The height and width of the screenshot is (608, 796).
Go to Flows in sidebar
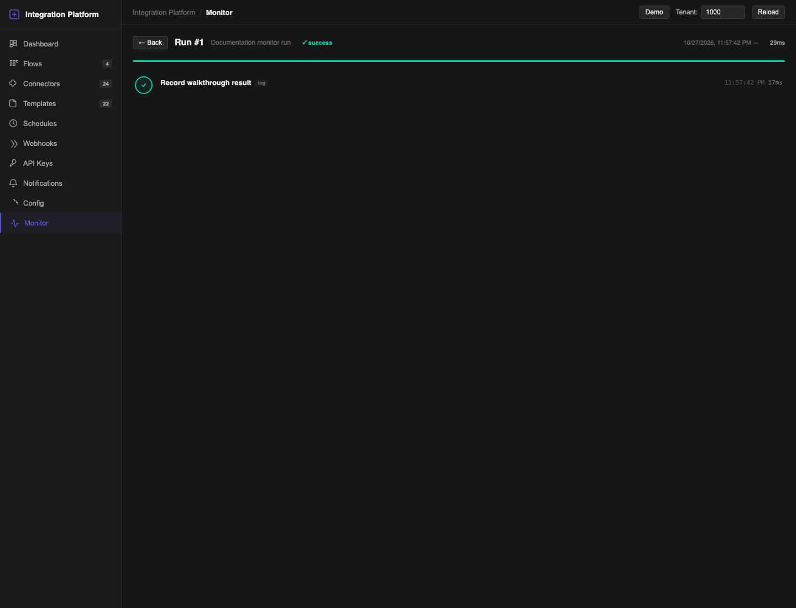pos(61,64)
